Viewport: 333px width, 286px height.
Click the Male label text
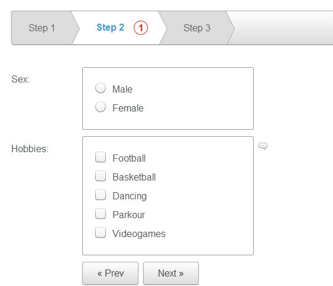pos(122,89)
